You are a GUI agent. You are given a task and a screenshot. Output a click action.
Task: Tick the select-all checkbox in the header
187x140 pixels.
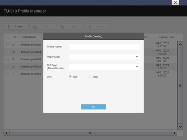click(x=8, y=37)
